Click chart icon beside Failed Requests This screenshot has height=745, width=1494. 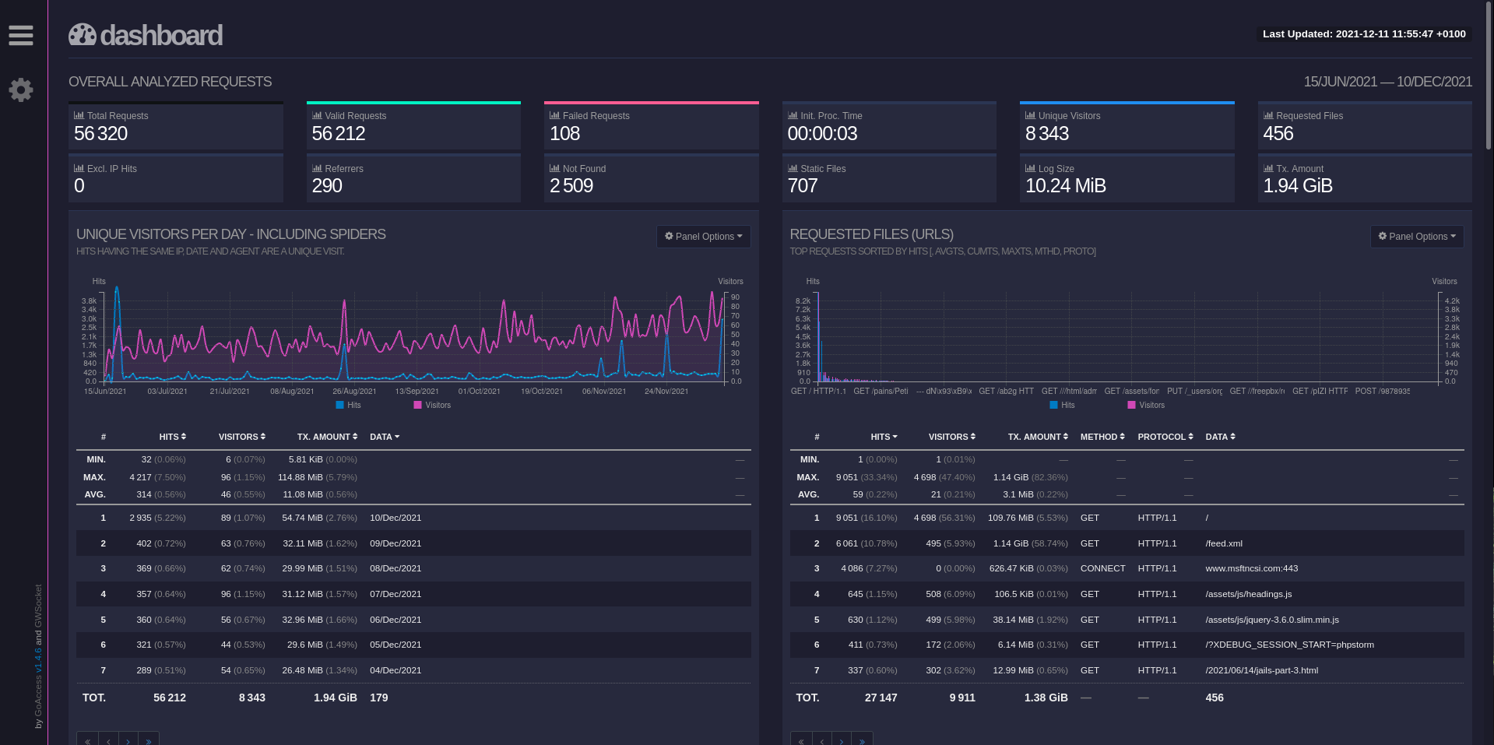coord(554,115)
